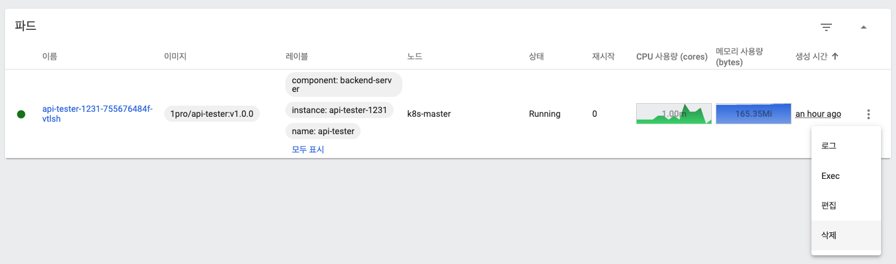Click the 생성 시간 sort arrow icon
The width and height of the screenshot is (896, 264).
pyautogui.click(x=835, y=57)
